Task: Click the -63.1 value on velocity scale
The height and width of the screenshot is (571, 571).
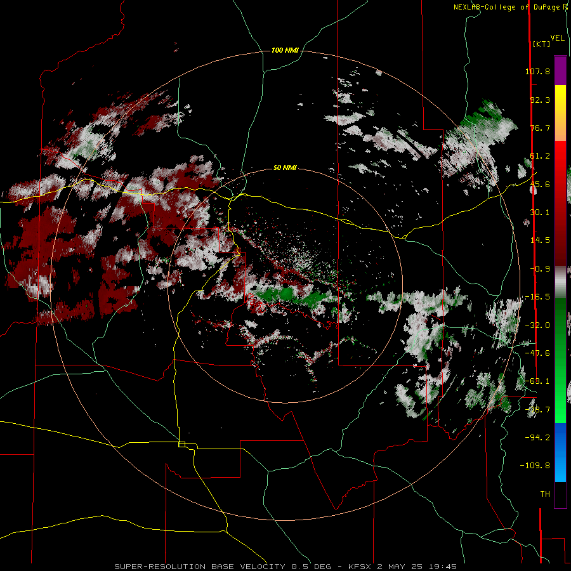Action: click(x=537, y=381)
